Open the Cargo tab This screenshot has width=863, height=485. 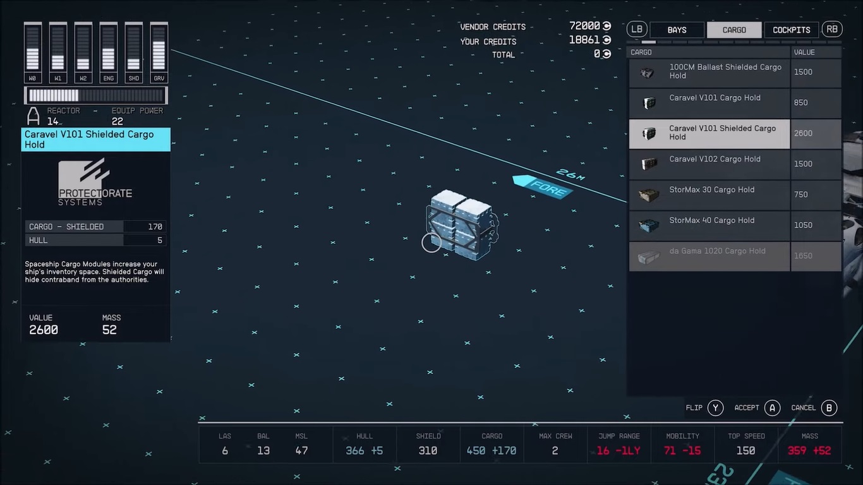pos(734,30)
